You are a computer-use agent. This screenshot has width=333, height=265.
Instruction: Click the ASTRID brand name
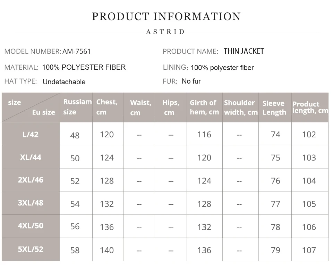[165, 32]
